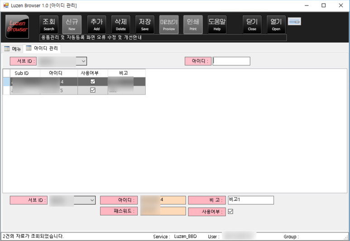This screenshot has width=350, height=241.
Task: Switch to the 메뉴 tab
Action: click(13, 48)
